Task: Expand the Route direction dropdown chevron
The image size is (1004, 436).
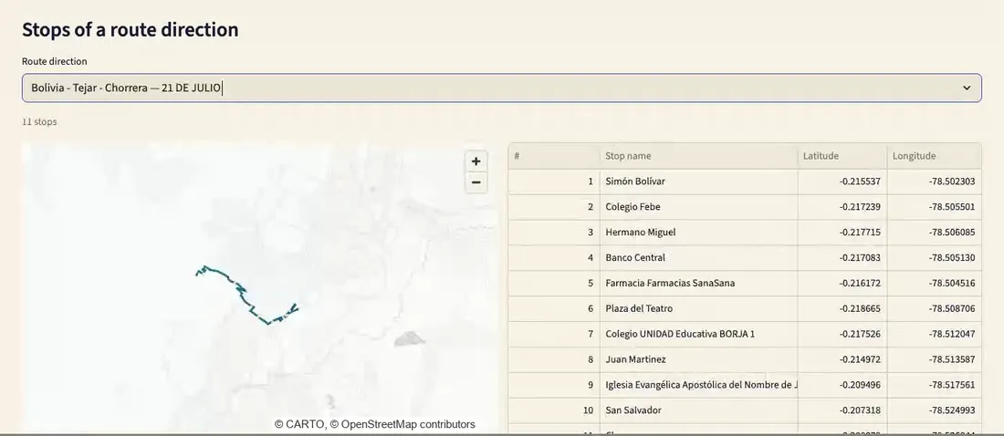Action: [967, 88]
